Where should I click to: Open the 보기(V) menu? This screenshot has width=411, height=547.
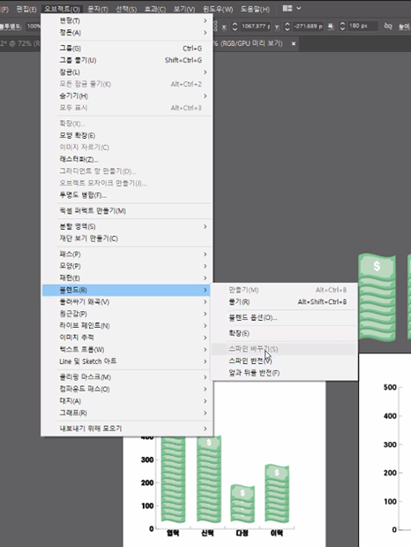click(184, 9)
